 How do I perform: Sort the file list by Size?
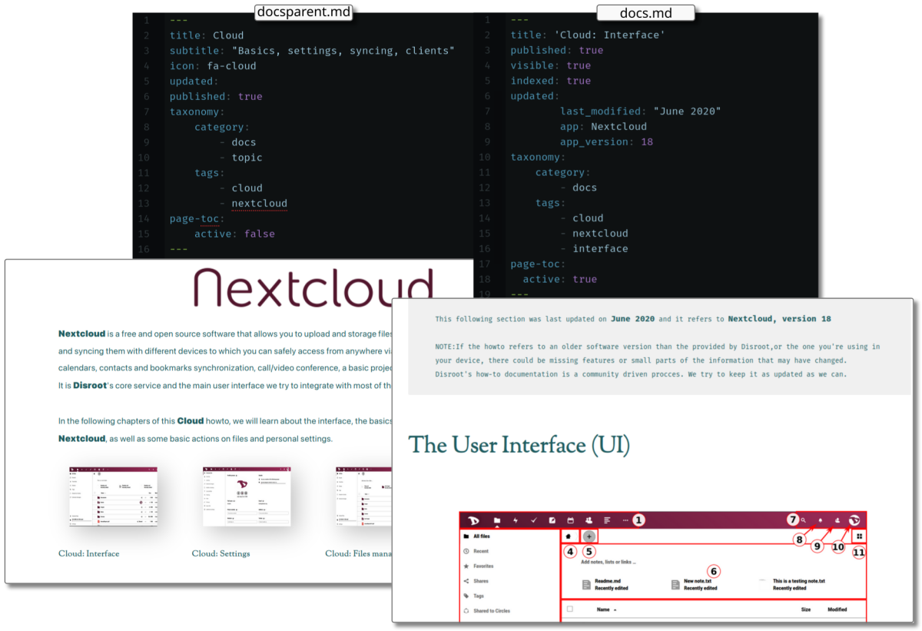[x=806, y=609]
